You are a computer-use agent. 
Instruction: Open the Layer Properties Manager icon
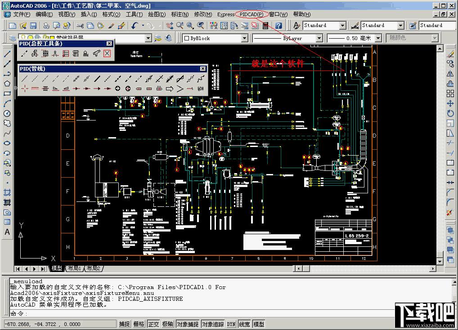(x=12, y=38)
